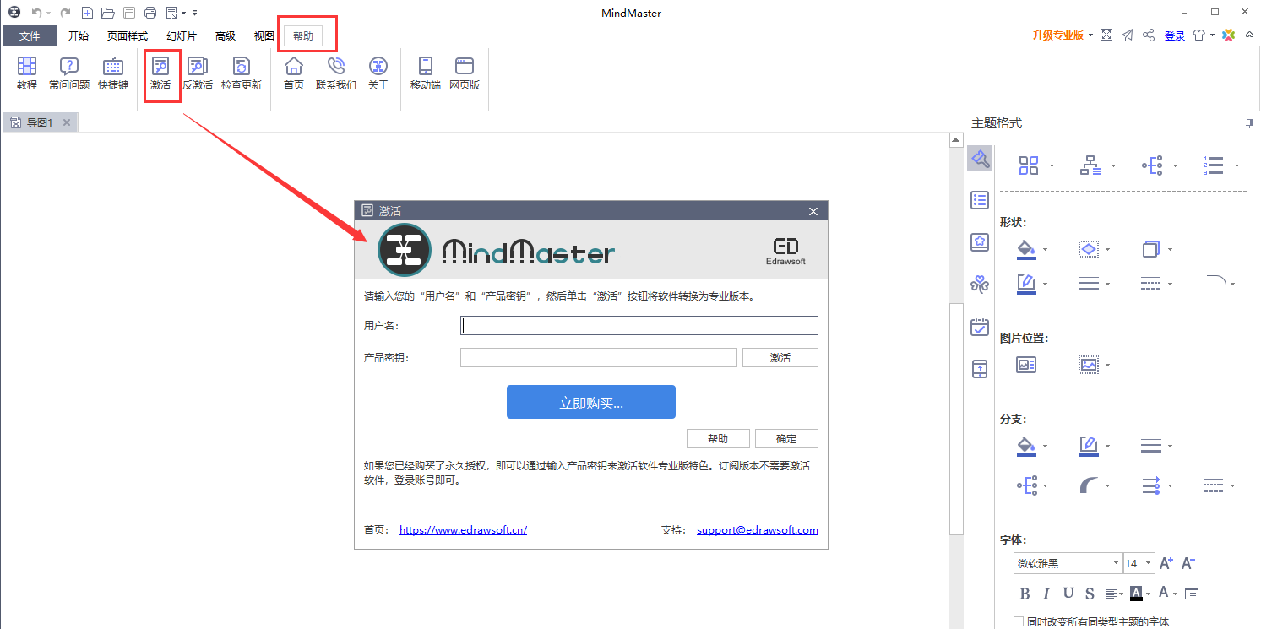Click the 立即购买 buy now button

point(591,402)
